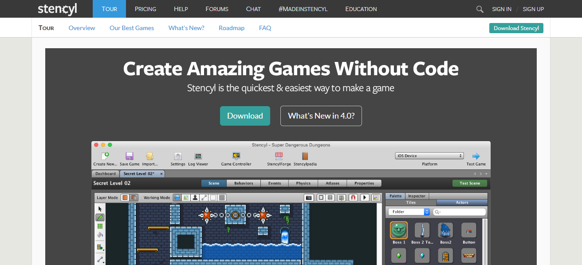
Task: Select the actor silhouette Working Mode
Action: 195,197
